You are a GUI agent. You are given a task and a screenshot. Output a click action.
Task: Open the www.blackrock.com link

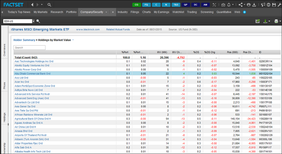click(x=88, y=29)
